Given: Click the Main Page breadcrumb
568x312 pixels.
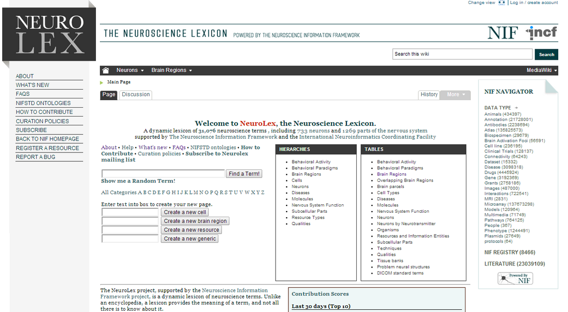Looking at the screenshot, I should tap(119, 82).
